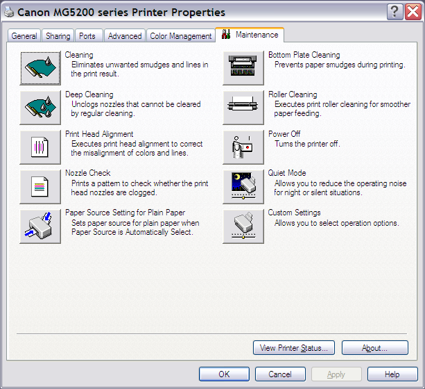The height and width of the screenshot is (389, 425).
Task: Click 'Allows you to select operation options.' text
Action: [337, 223]
